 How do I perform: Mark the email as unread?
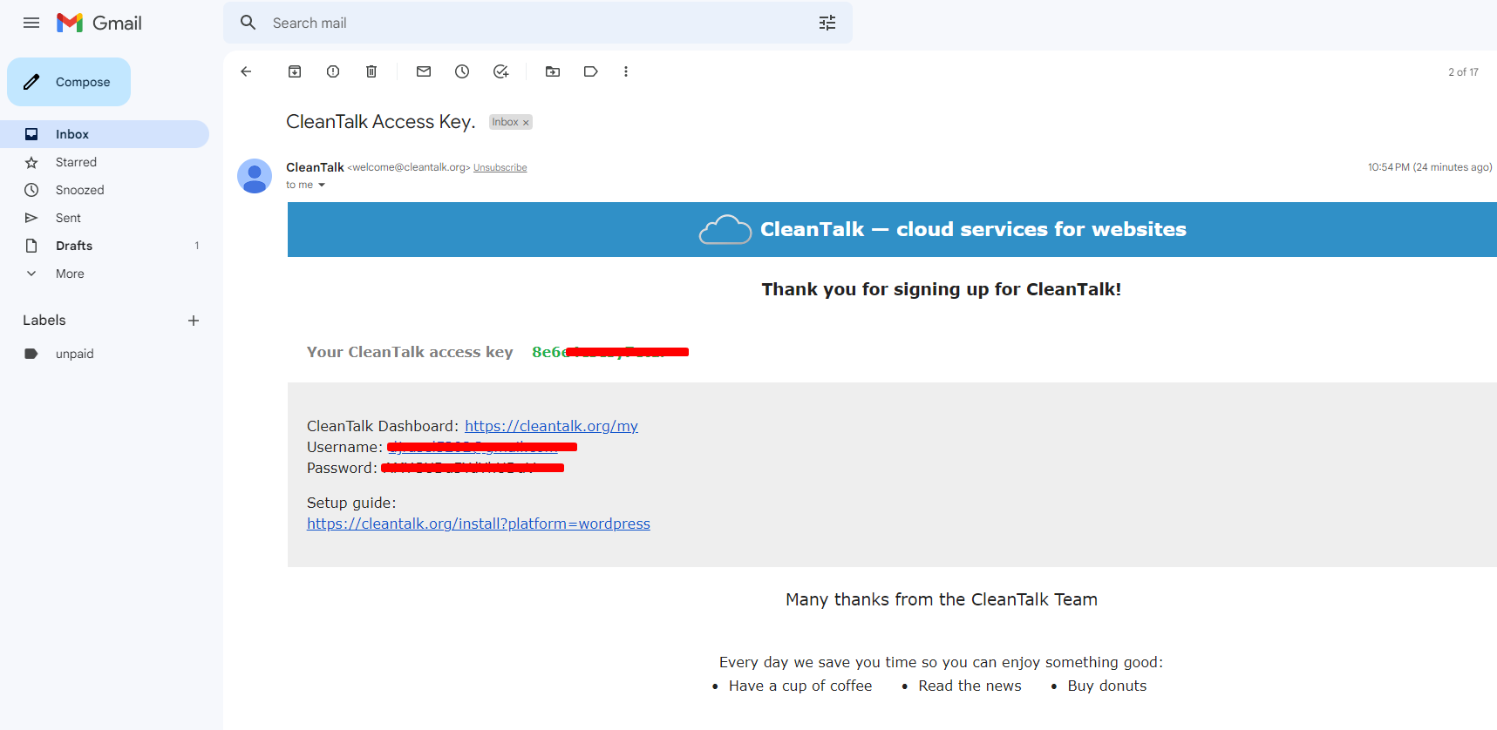click(424, 71)
